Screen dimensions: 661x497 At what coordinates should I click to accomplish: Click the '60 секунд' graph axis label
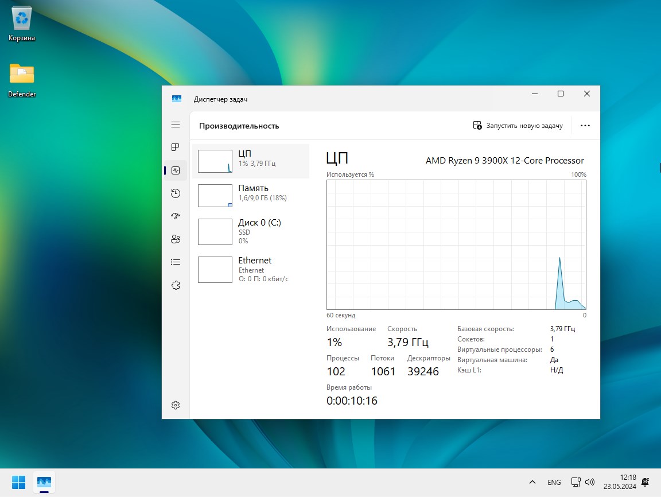tap(341, 315)
